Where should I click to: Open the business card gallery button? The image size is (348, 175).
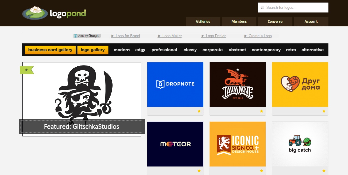pyautogui.click(x=50, y=50)
